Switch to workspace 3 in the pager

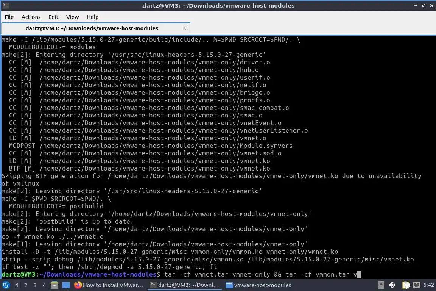click(x=35, y=285)
